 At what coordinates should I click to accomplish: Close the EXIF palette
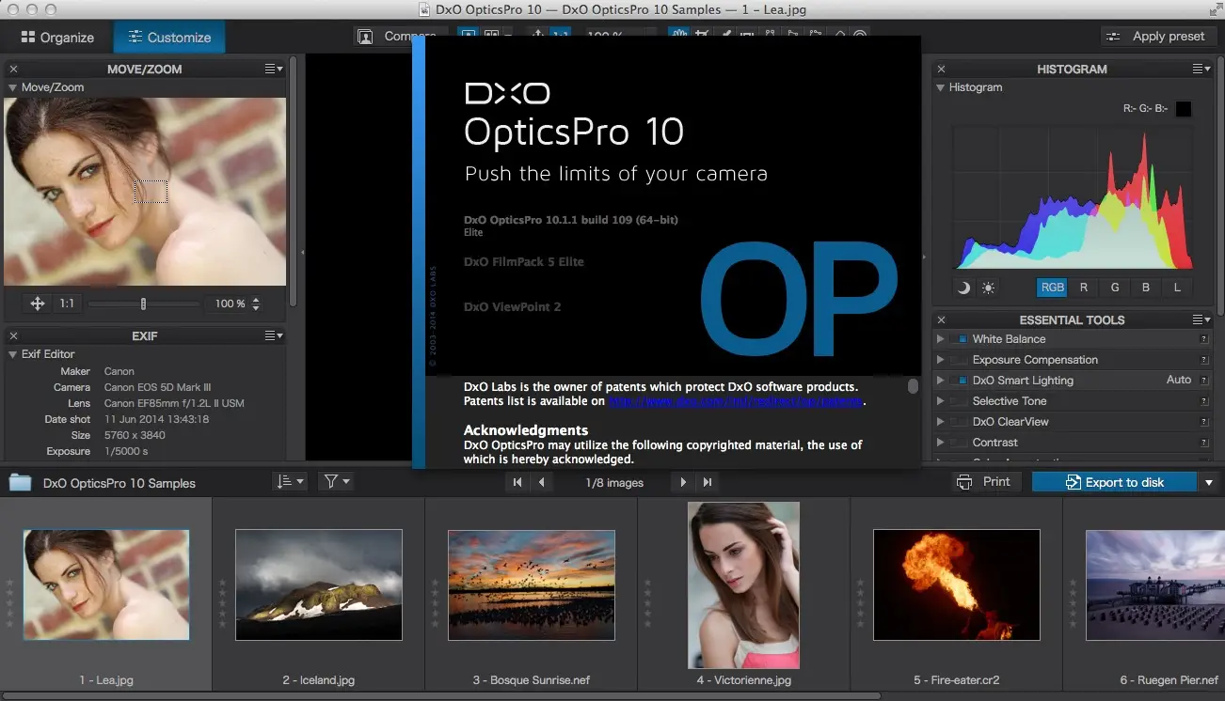(x=13, y=335)
